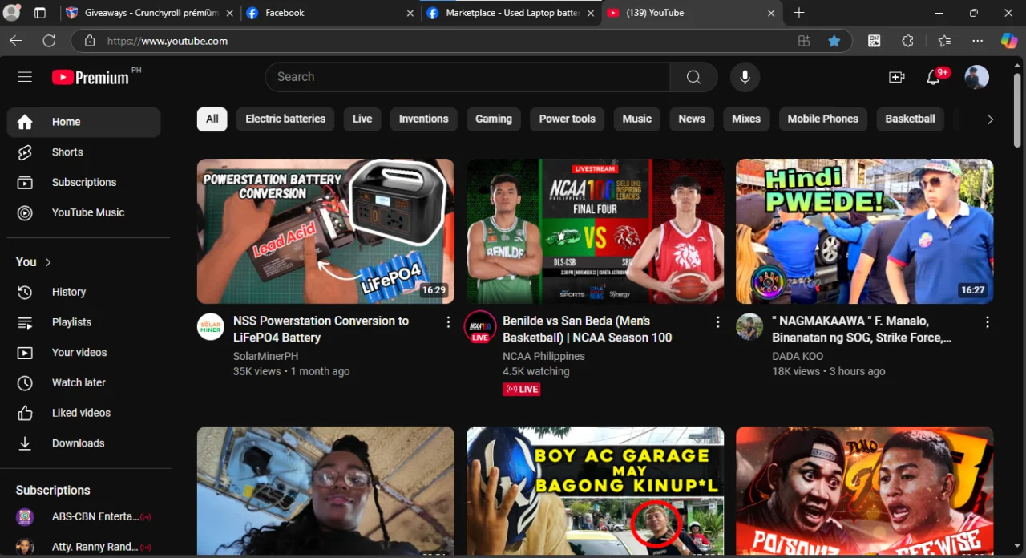Viewport: 1026px width, 558px height.
Task: Open options for the NAGMAKAAWA video
Action: 987,322
